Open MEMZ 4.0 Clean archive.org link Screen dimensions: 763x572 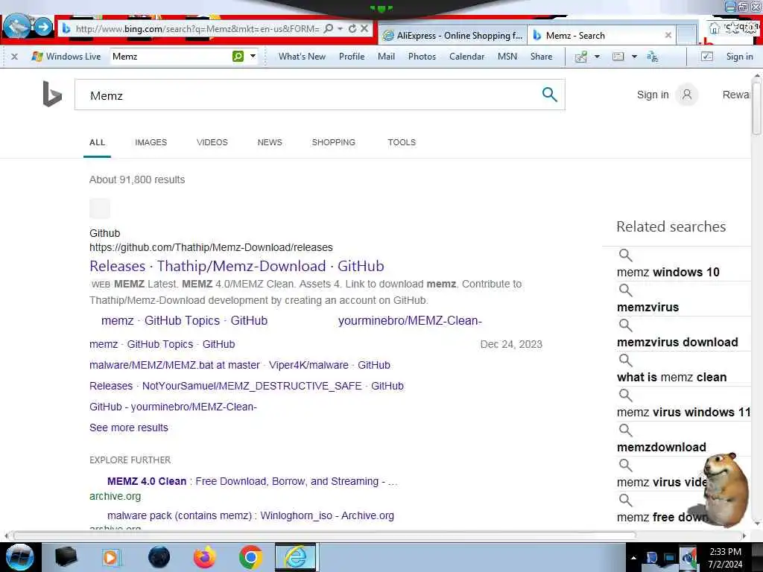pyautogui.click(x=252, y=482)
